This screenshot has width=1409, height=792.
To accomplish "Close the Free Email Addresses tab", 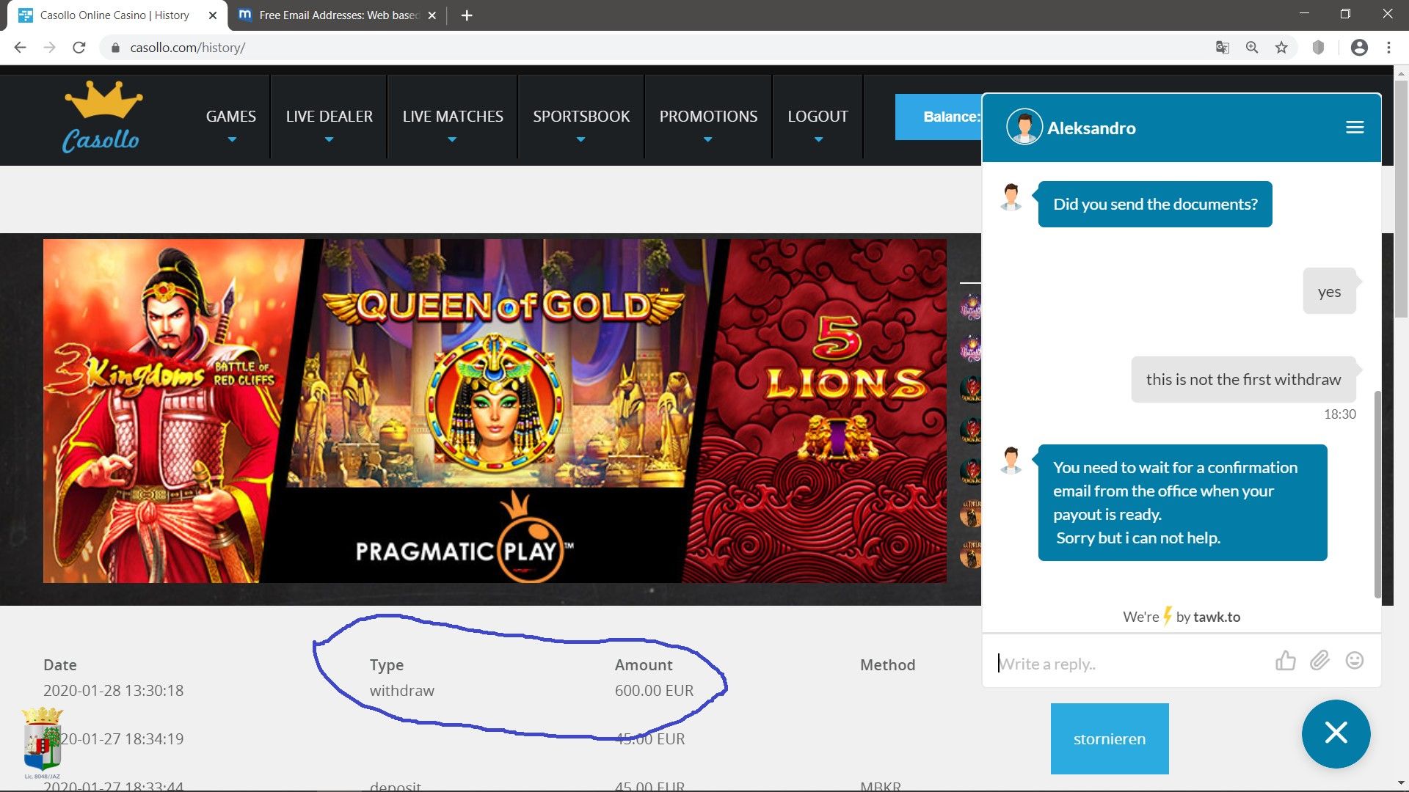I will [432, 15].
